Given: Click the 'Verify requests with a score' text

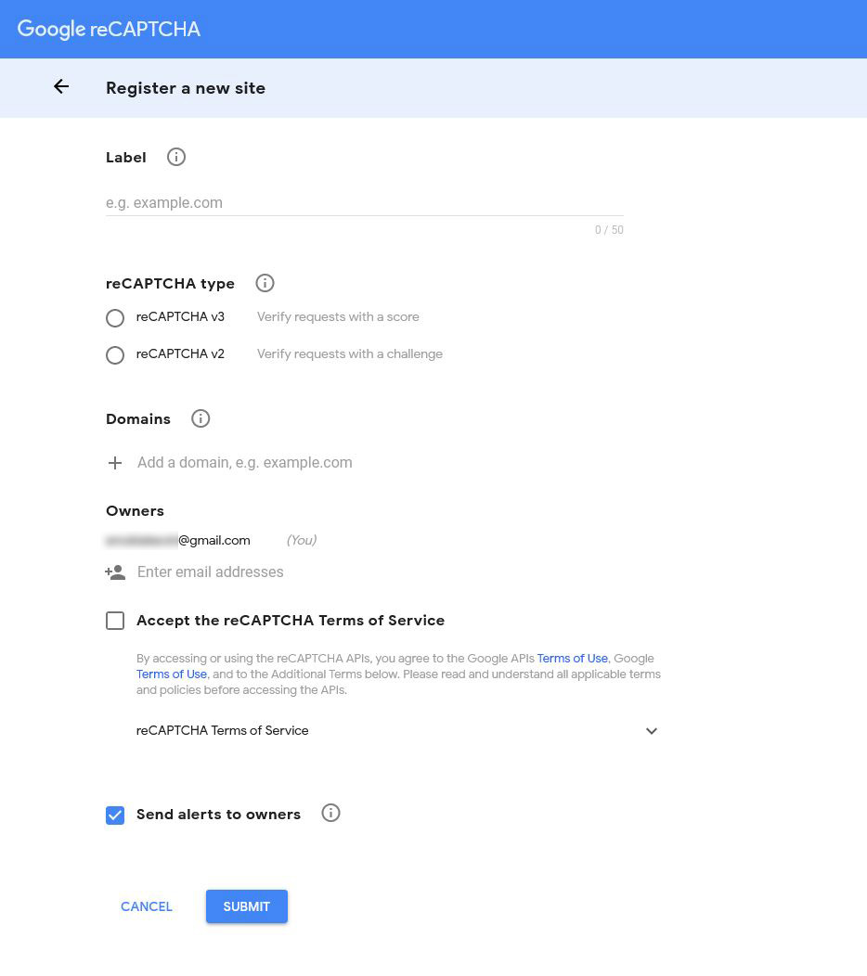Looking at the screenshot, I should click(338, 316).
